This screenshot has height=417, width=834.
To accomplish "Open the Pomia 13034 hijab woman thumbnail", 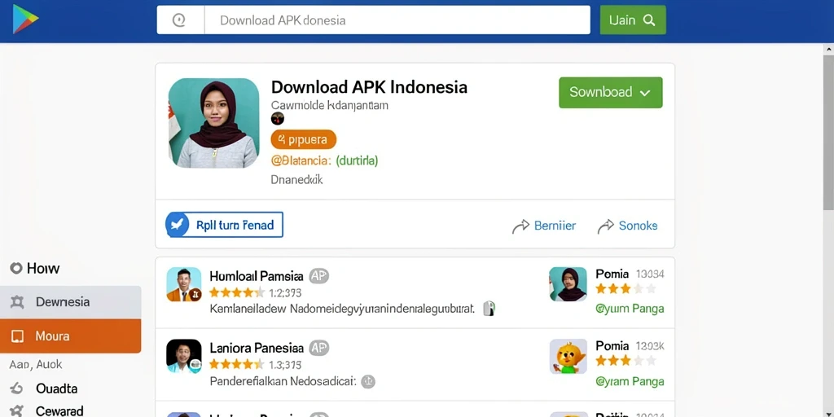I will click(x=568, y=284).
